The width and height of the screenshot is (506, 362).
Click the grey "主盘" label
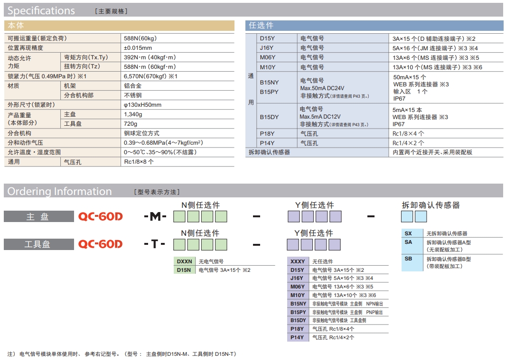pyautogui.click(x=39, y=216)
